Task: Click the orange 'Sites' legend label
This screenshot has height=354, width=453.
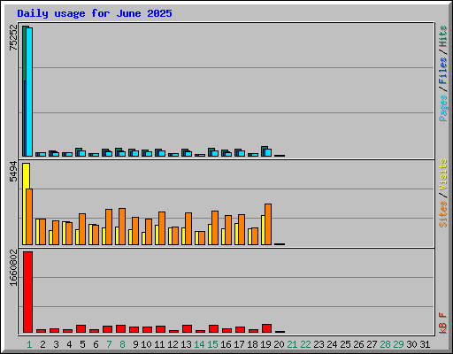Action: point(443,214)
